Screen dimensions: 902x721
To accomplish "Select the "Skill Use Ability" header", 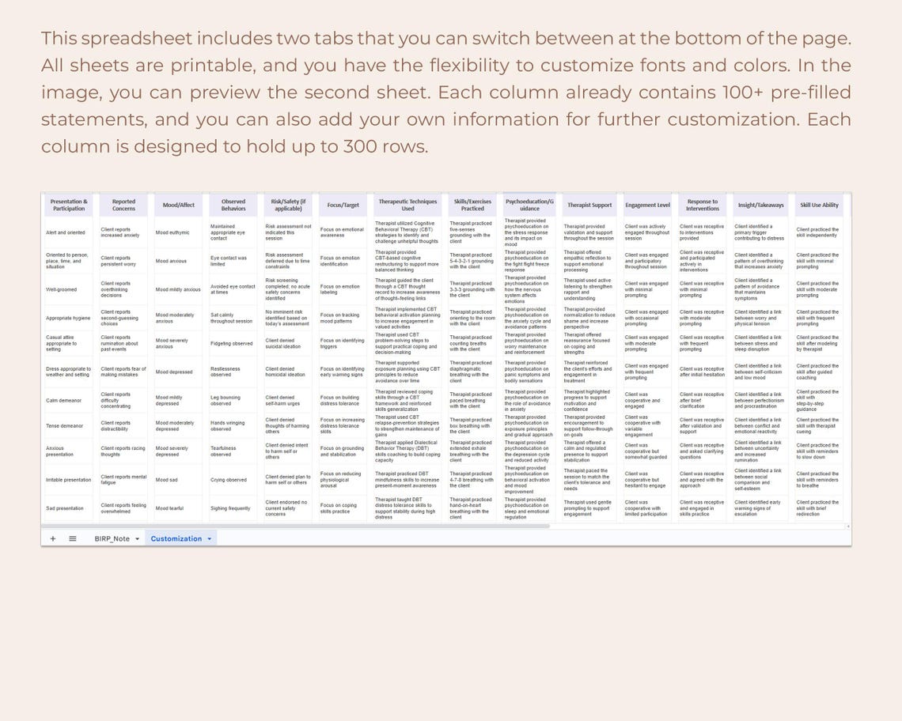I will 819,206.
